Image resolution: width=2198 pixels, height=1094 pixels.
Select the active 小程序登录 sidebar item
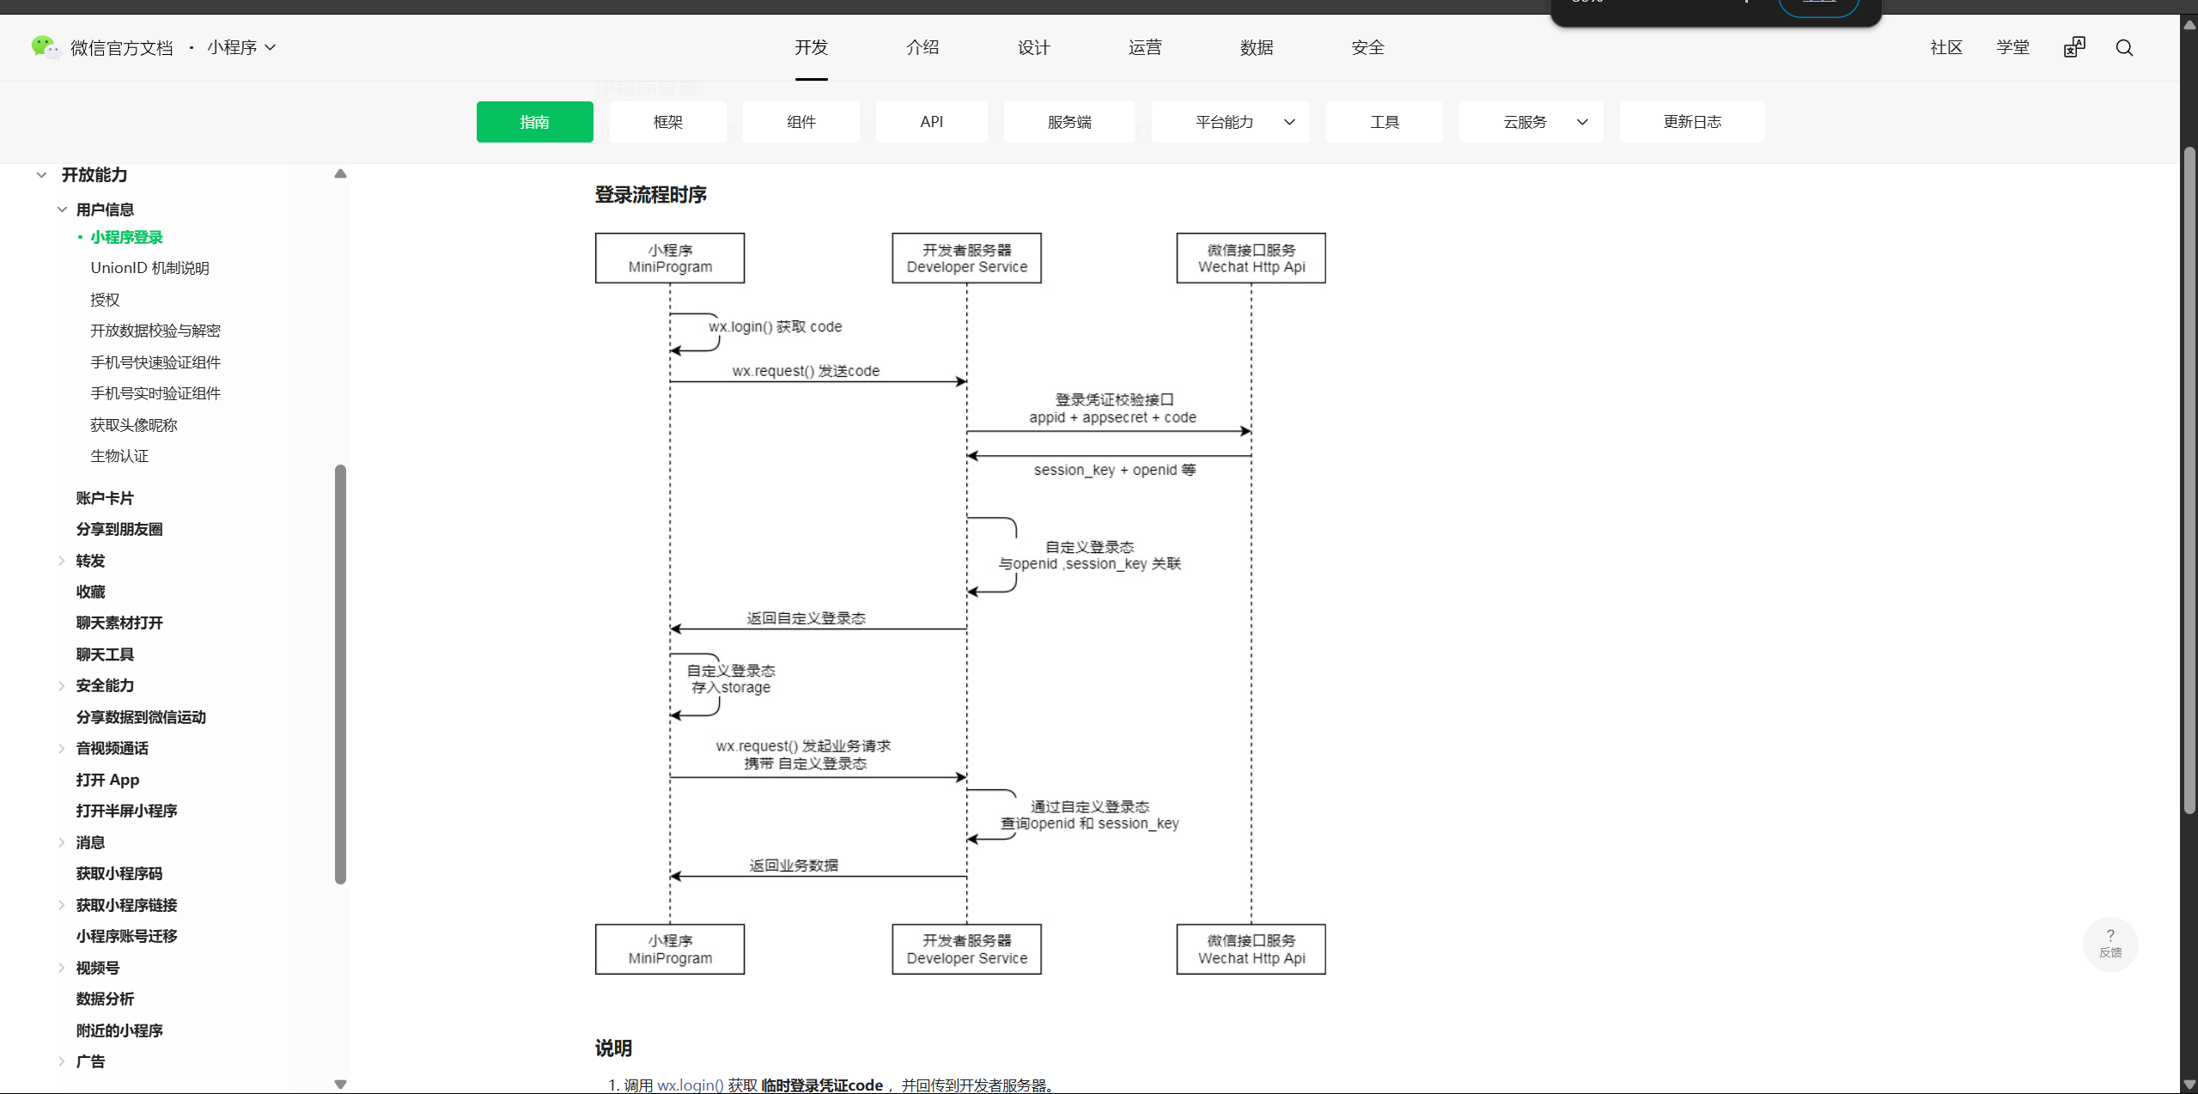pyautogui.click(x=126, y=237)
